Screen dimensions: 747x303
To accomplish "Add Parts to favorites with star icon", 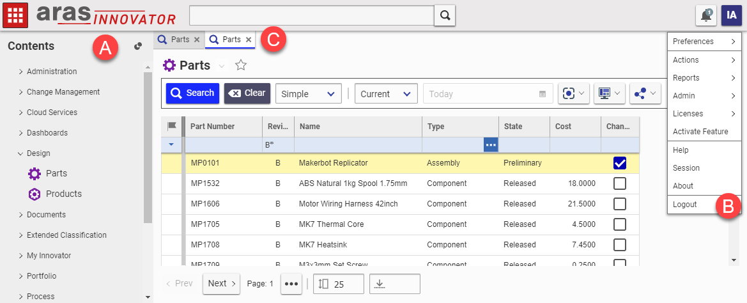I will pos(241,65).
